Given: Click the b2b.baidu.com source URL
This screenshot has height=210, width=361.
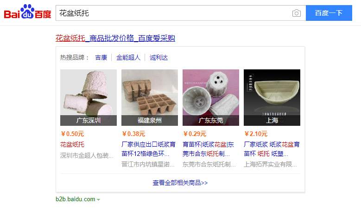Looking at the screenshot, I should pos(75,199).
